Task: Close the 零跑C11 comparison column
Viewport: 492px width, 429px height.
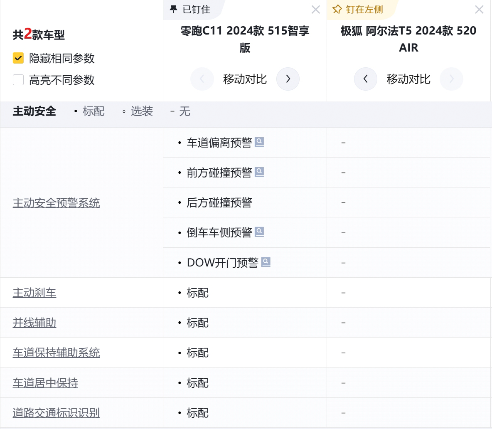Action: (316, 10)
